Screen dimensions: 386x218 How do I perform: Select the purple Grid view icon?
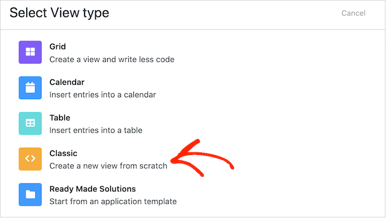(x=30, y=52)
